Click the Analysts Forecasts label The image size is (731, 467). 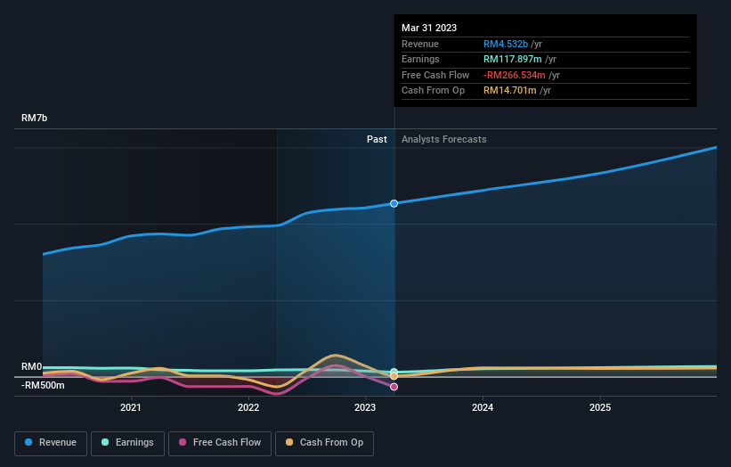[443, 140]
